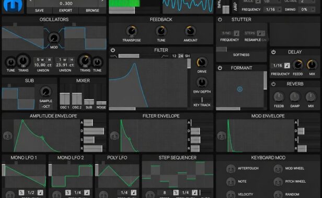This screenshot has width=322, height=198.
Task: Open the Mono LFO 2 frequency 1/4 selector
Action: [x=77, y=192]
